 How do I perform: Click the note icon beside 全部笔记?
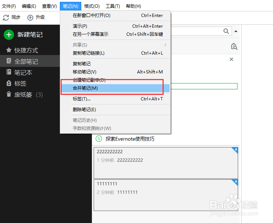[9, 61]
